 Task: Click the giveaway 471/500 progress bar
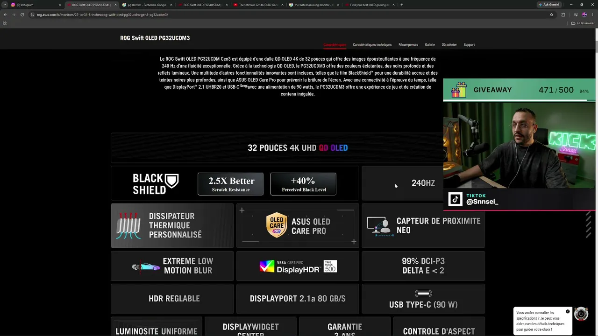[519, 99]
